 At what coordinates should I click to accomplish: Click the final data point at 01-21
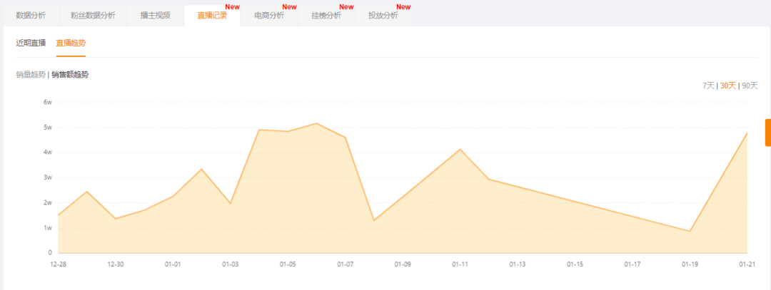[x=747, y=133]
